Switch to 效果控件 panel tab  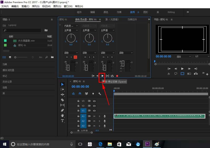tap(132, 19)
